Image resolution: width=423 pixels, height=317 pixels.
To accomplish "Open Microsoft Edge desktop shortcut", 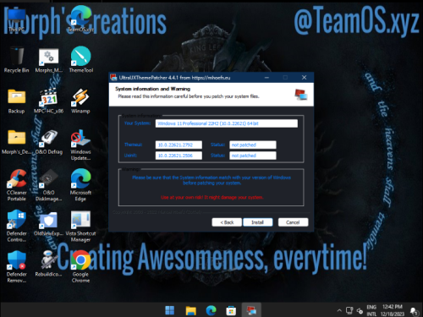I will click(80, 185).
